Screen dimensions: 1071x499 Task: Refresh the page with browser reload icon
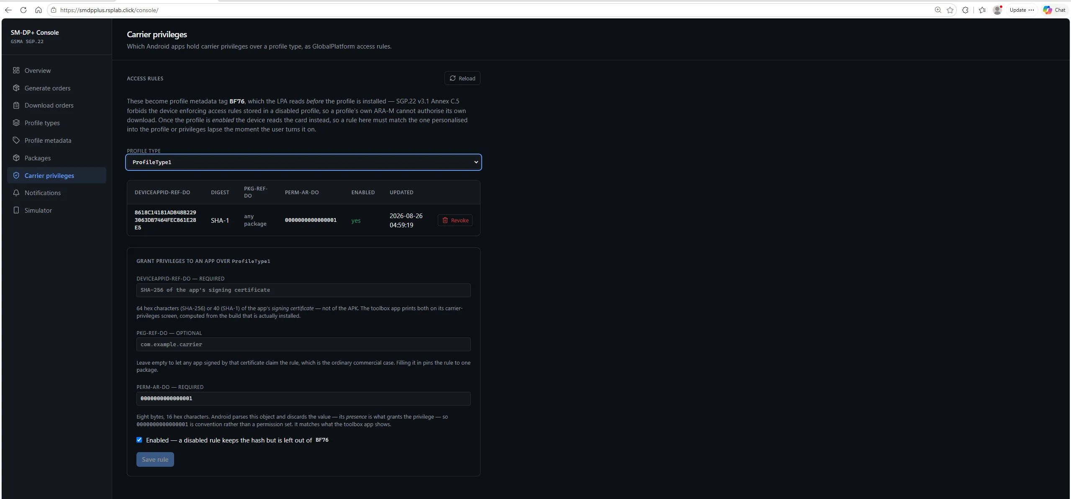(x=23, y=10)
